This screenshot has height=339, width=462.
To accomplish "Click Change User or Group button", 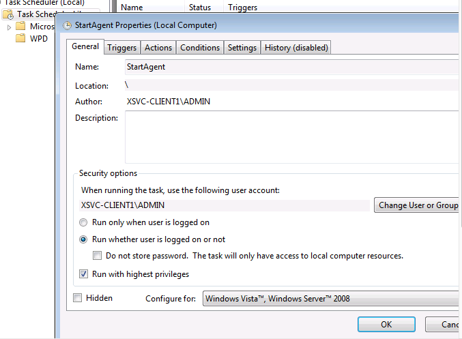I will point(417,205).
